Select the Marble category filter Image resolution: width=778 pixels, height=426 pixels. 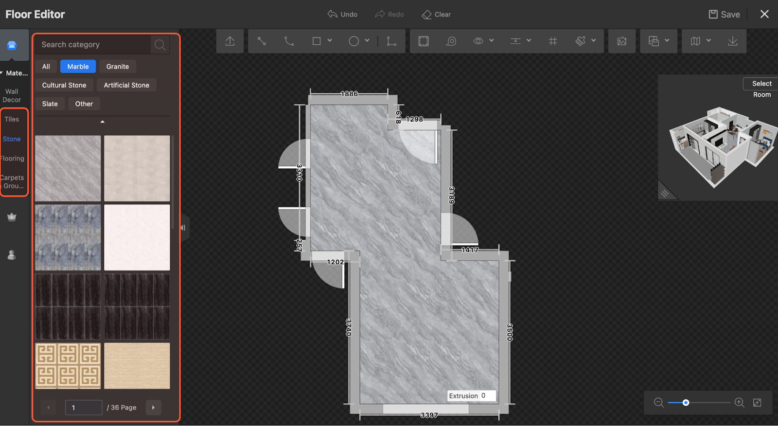(78, 67)
